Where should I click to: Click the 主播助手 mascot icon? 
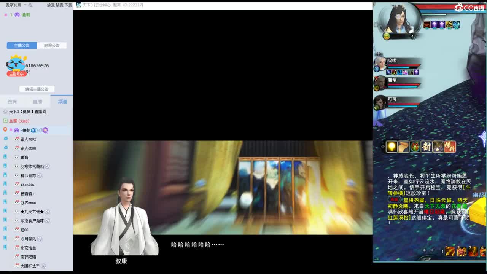pos(16,65)
